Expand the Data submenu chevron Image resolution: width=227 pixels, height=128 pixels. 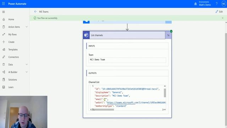click(27, 64)
